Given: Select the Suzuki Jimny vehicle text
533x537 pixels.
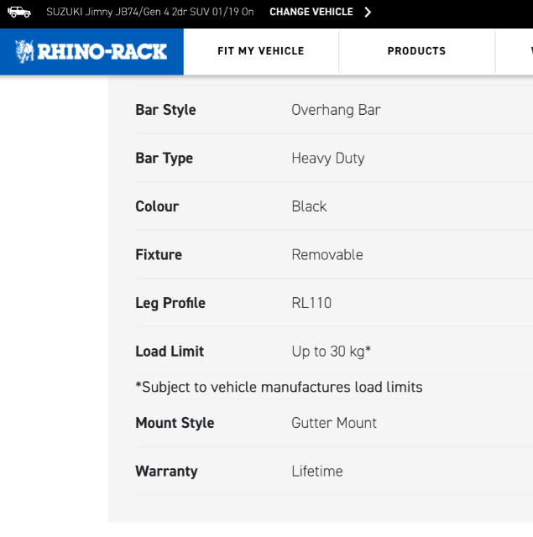Looking at the screenshot, I should pyautogui.click(x=150, y=12).
